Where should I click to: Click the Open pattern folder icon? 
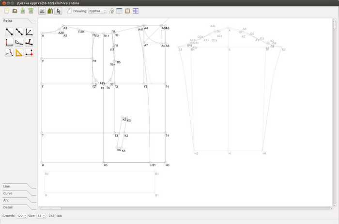pyautogui.click(x=15, y=11)
